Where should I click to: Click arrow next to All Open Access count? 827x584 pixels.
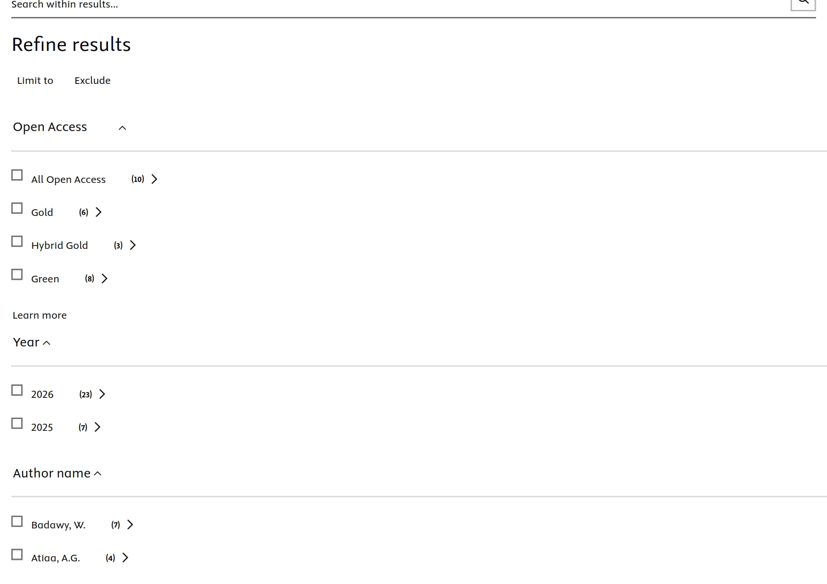(154, 179)
